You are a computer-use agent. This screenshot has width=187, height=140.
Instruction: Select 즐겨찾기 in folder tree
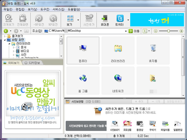pos(17,36)
